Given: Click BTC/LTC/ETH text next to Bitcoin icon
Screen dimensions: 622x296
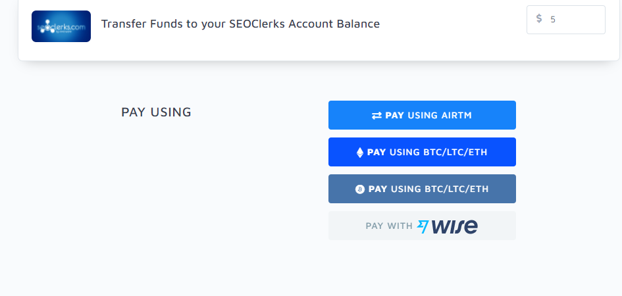Looking at the screenshot, I should point(457,189).
